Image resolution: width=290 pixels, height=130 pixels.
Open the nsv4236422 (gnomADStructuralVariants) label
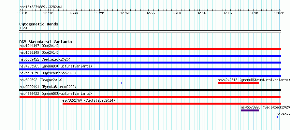pyautogui.click(x=56, y=94)
